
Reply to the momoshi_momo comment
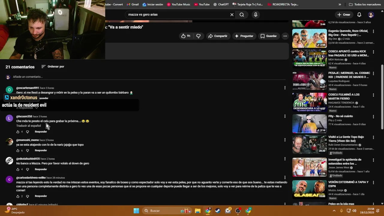click(41, 151)
